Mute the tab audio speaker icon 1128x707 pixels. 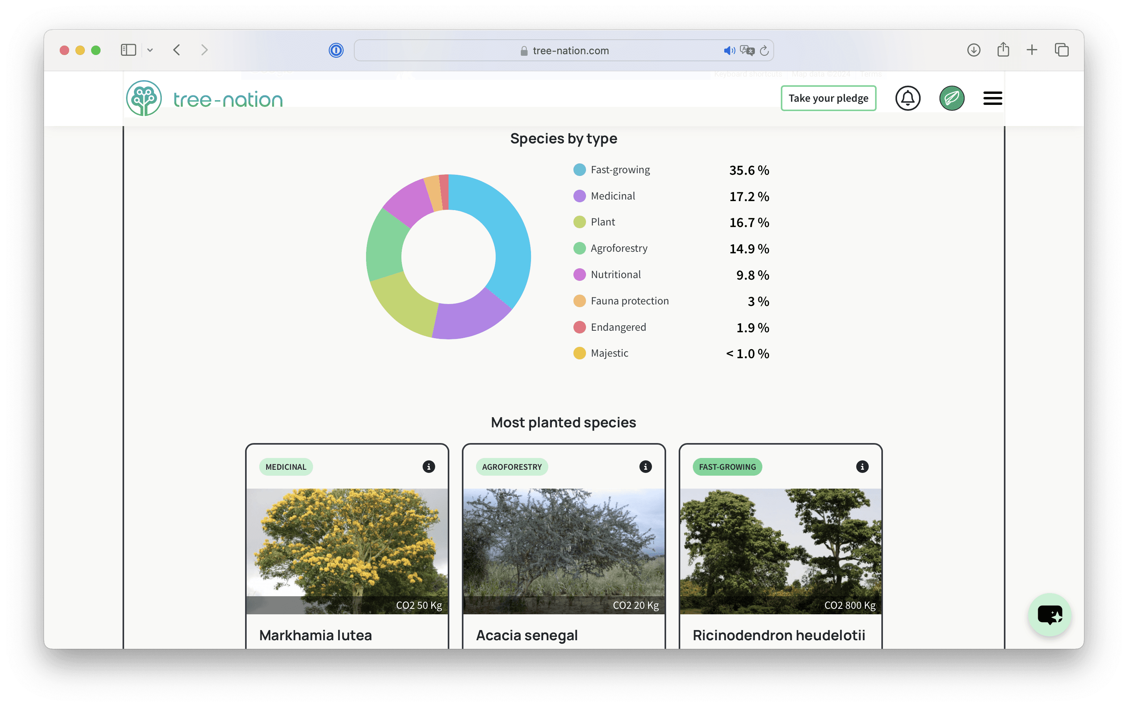click(729, 51)
